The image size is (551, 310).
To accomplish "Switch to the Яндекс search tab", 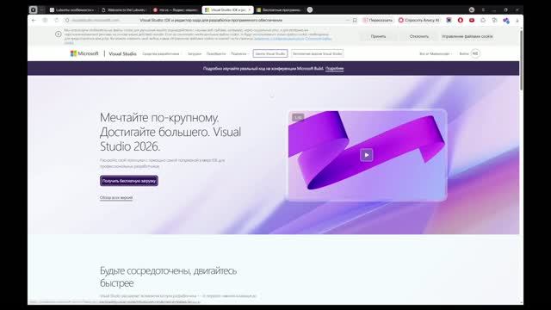I will coord(176,9).
